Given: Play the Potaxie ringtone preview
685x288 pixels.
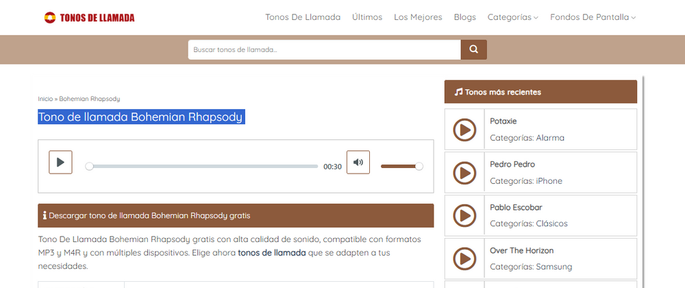Looking at the screenshot, I should coord(464,130).
